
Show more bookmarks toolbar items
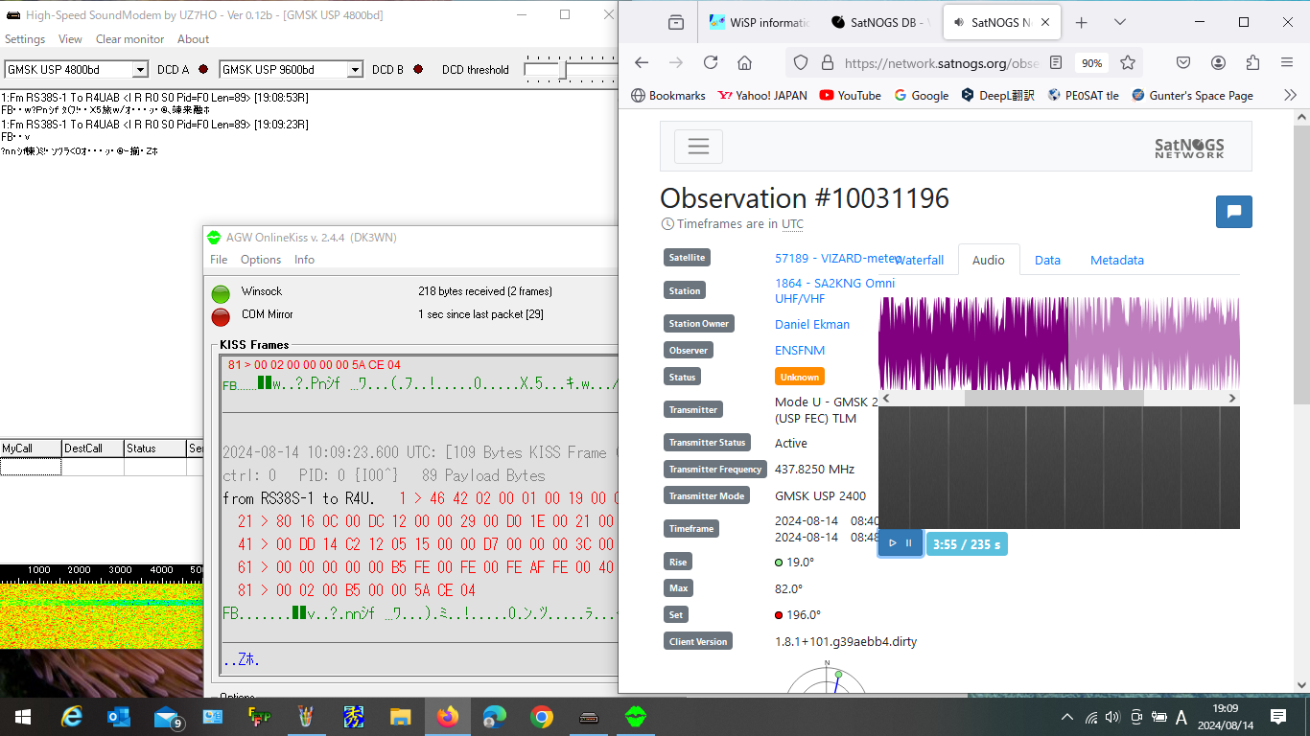(1290, 95)
